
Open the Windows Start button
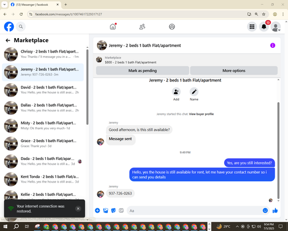5,226
